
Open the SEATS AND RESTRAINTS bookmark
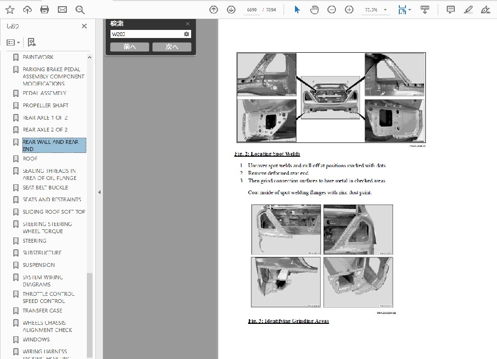[52, 199]
